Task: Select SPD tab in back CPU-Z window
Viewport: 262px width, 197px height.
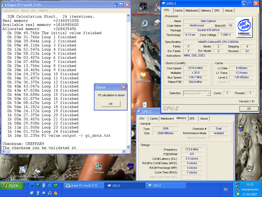Action: point(192,119)
